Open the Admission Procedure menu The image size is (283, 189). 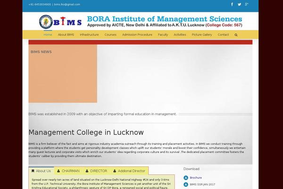click(137, 34)
